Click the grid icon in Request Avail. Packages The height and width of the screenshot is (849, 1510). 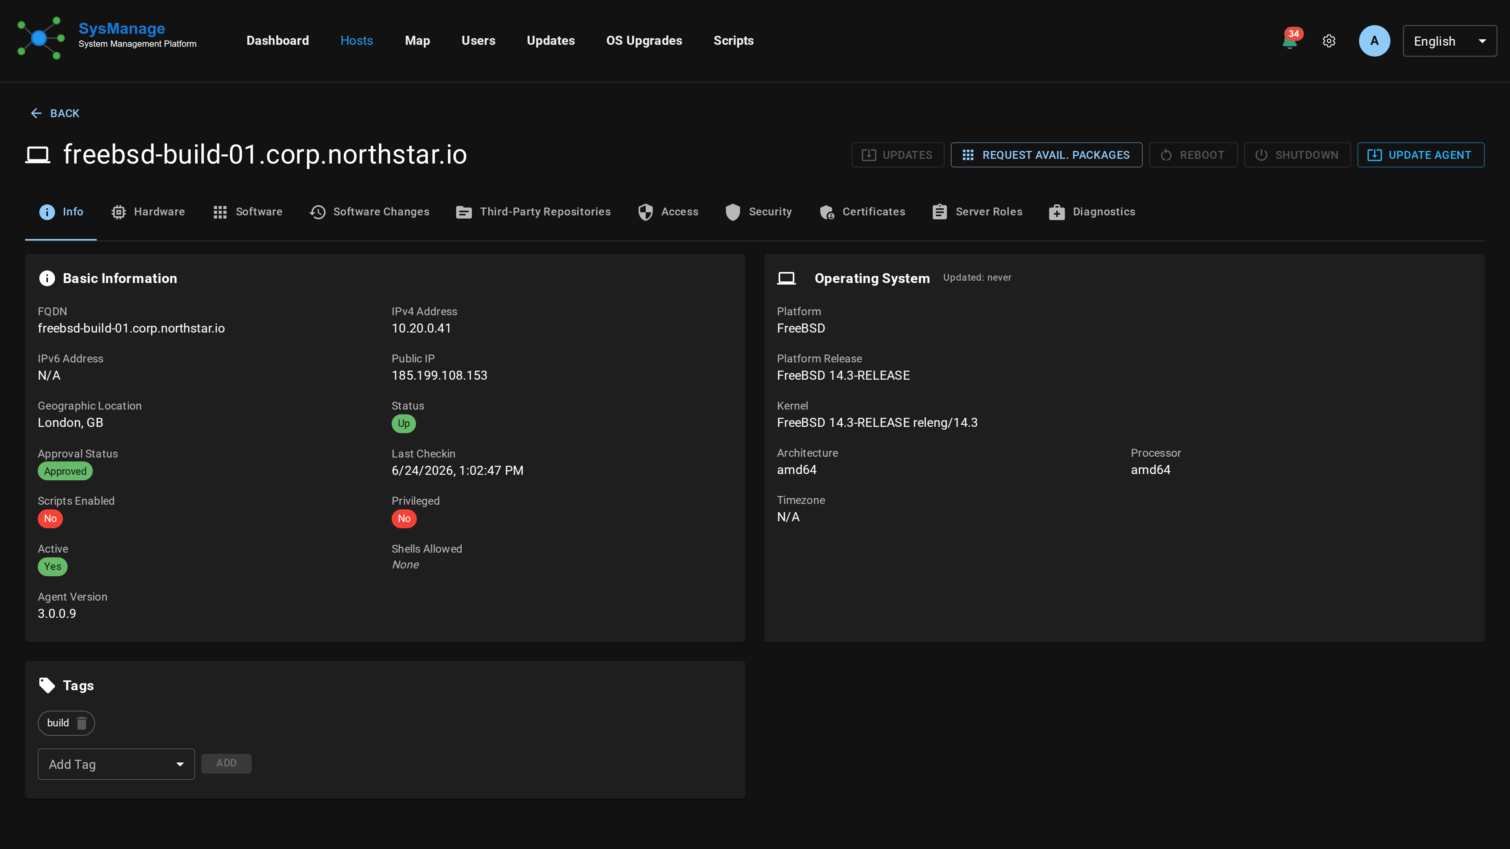tap(969, 155)
